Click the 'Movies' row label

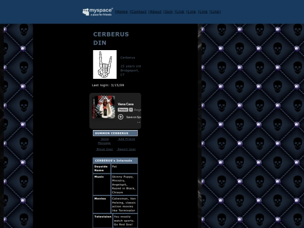pos(102,204)
